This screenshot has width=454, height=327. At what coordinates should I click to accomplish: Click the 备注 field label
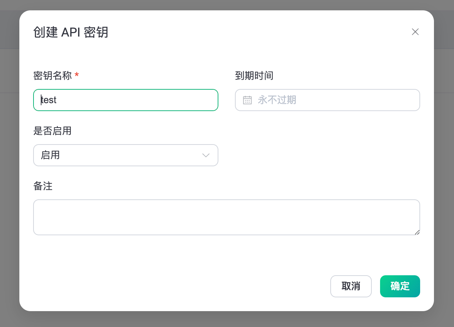coord(43,186)
